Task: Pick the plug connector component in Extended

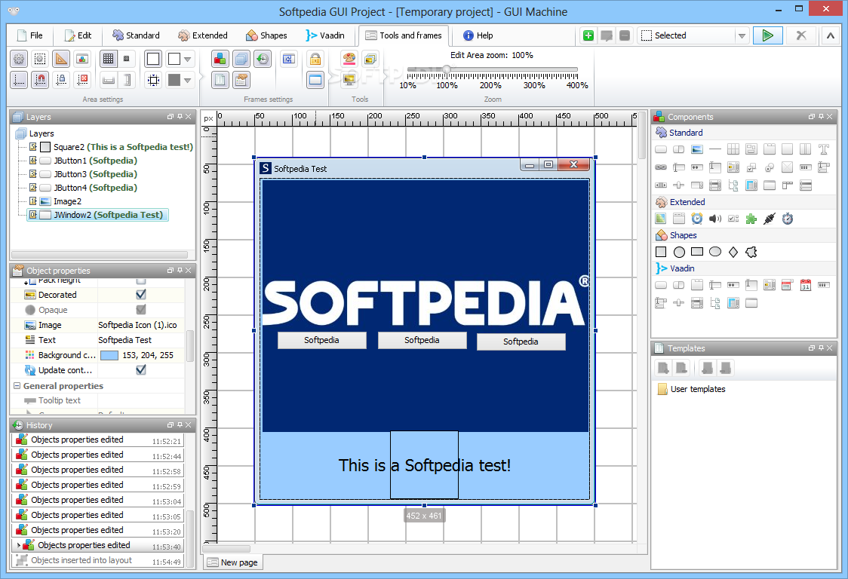Action: tap(769, 219)
